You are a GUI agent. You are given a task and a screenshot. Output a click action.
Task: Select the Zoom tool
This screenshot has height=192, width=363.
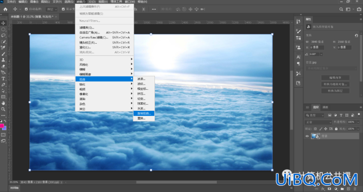tap(3, 109)
